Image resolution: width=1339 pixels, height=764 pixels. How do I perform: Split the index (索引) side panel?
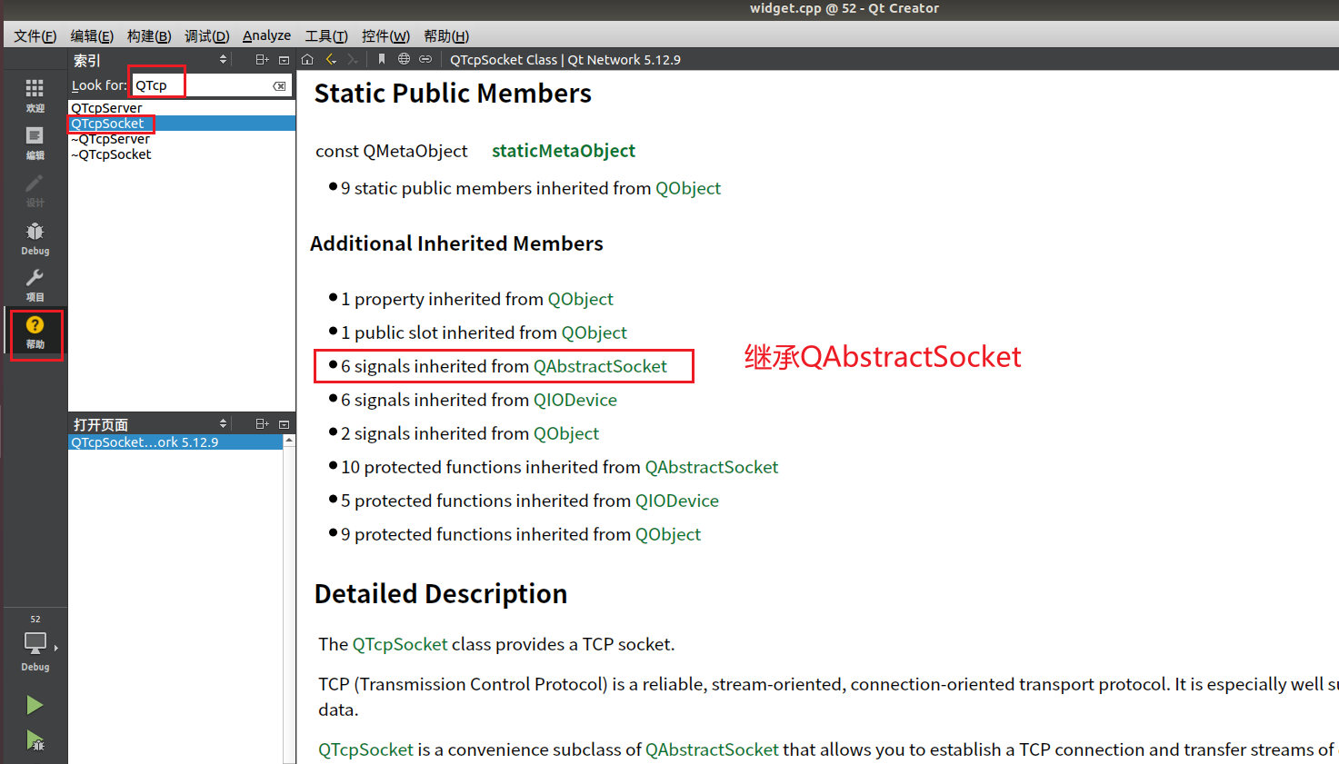tap(262, 60)
